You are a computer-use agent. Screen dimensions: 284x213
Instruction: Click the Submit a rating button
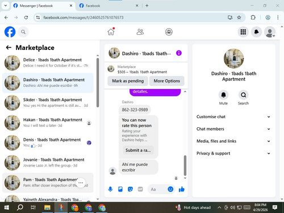pyautogui.click(x=138, y=151)
